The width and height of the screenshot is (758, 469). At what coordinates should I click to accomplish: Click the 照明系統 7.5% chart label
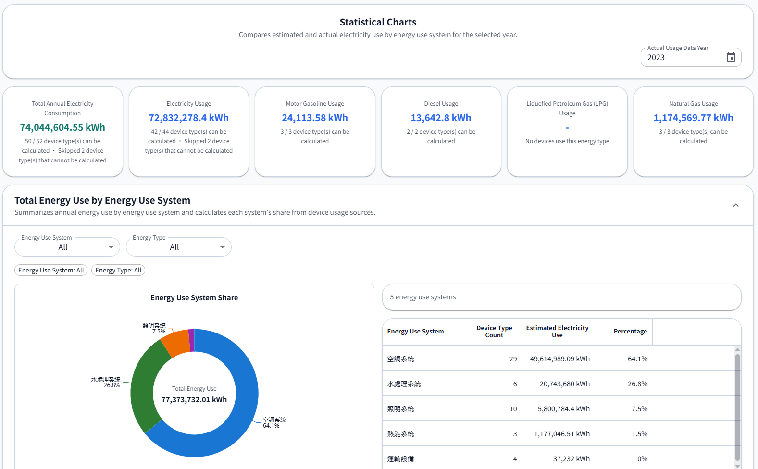tap(154, 328)
